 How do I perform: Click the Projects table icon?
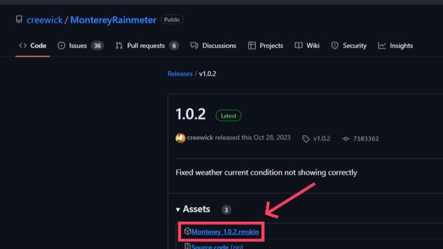[252, 45]
